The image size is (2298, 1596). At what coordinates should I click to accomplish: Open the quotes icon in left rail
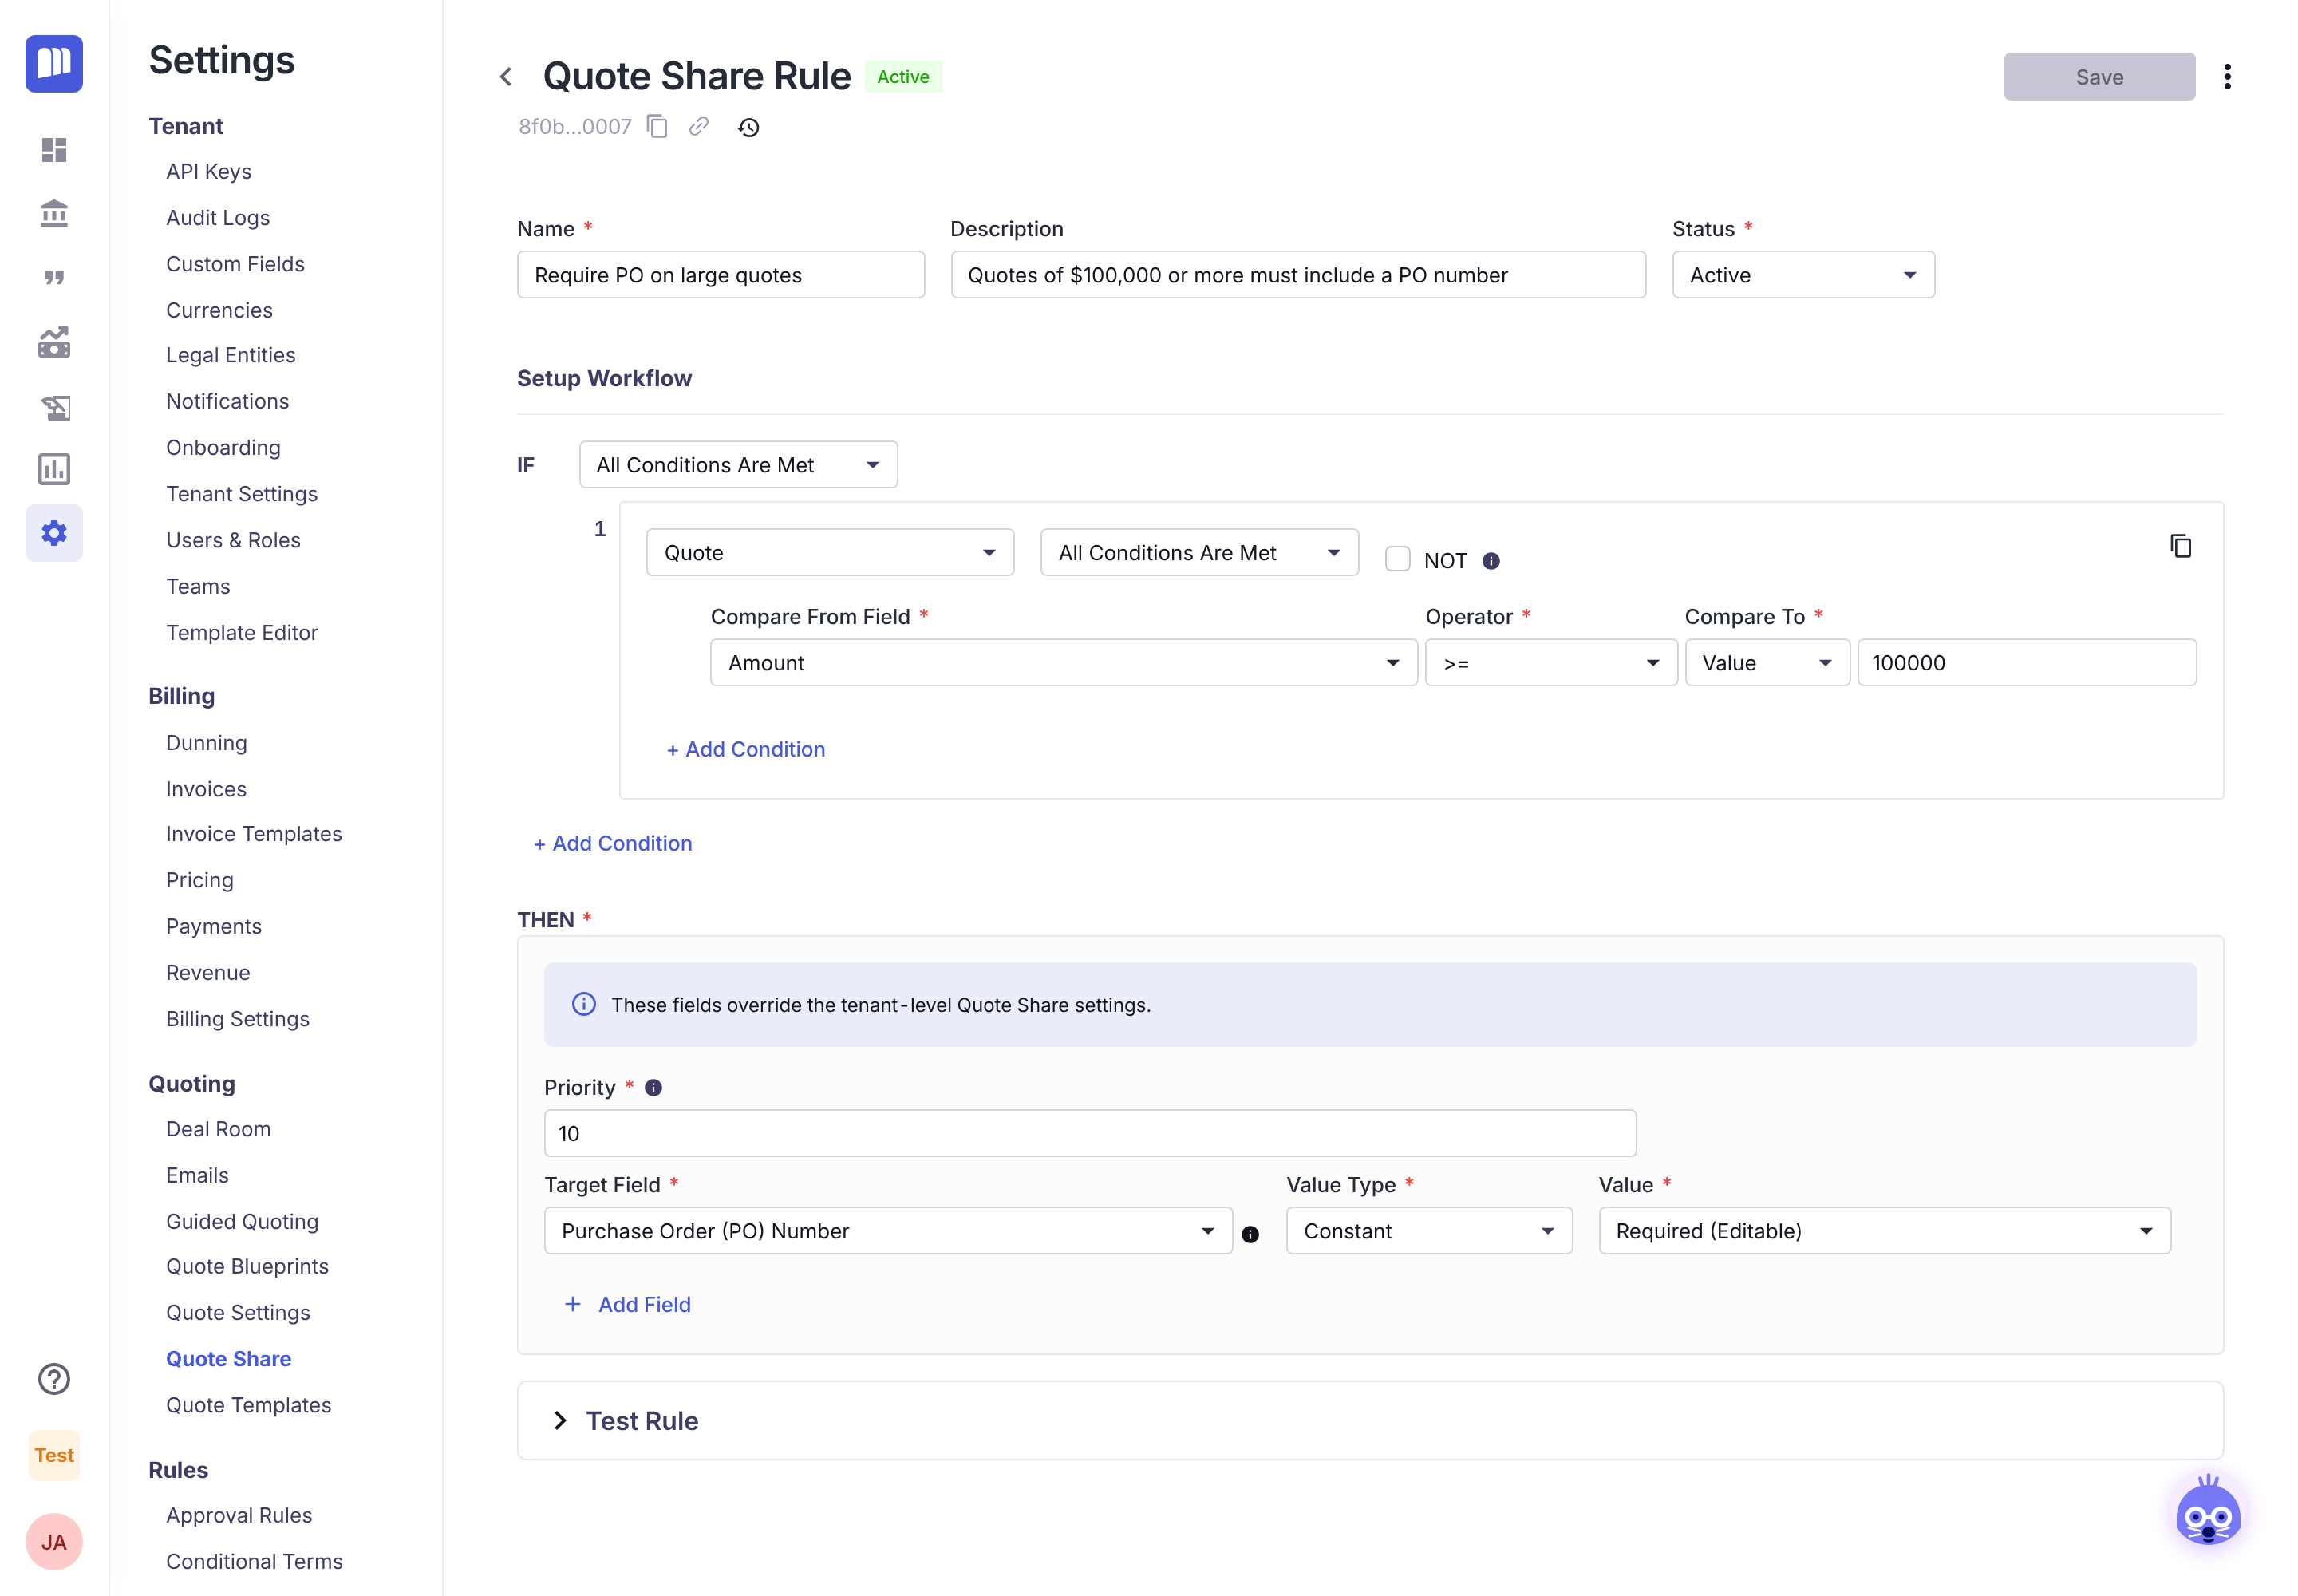click(54, 278)
